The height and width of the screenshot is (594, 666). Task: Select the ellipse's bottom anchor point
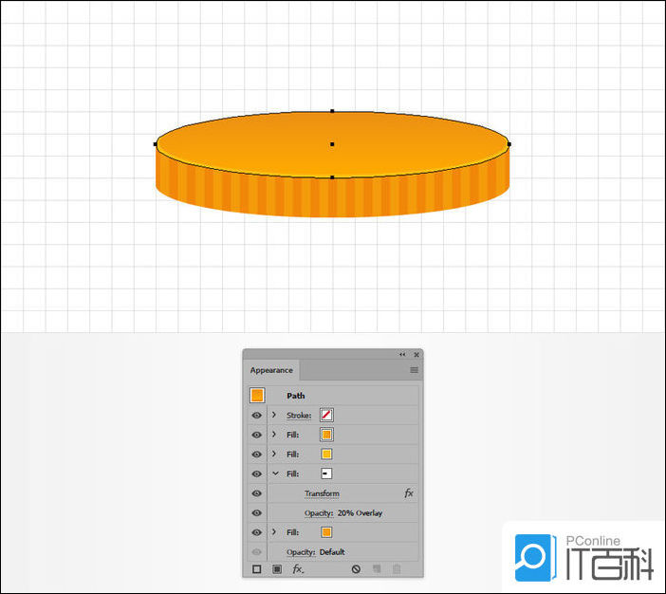pyautogui.click(x=332, y=177)
